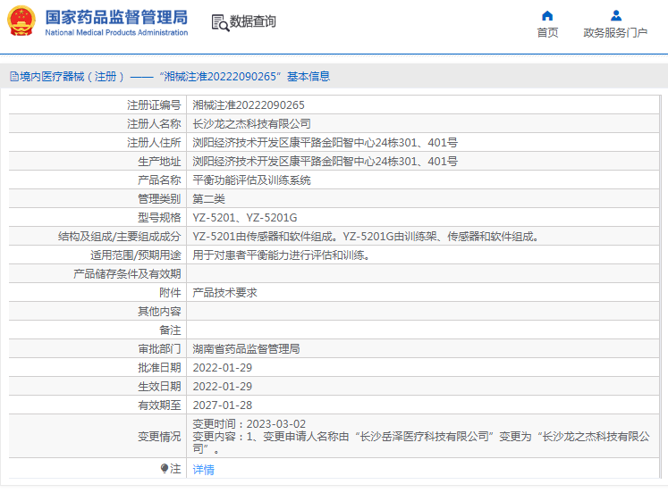Click the 产品储存条件及有效期 label

[x=127, y=273]
